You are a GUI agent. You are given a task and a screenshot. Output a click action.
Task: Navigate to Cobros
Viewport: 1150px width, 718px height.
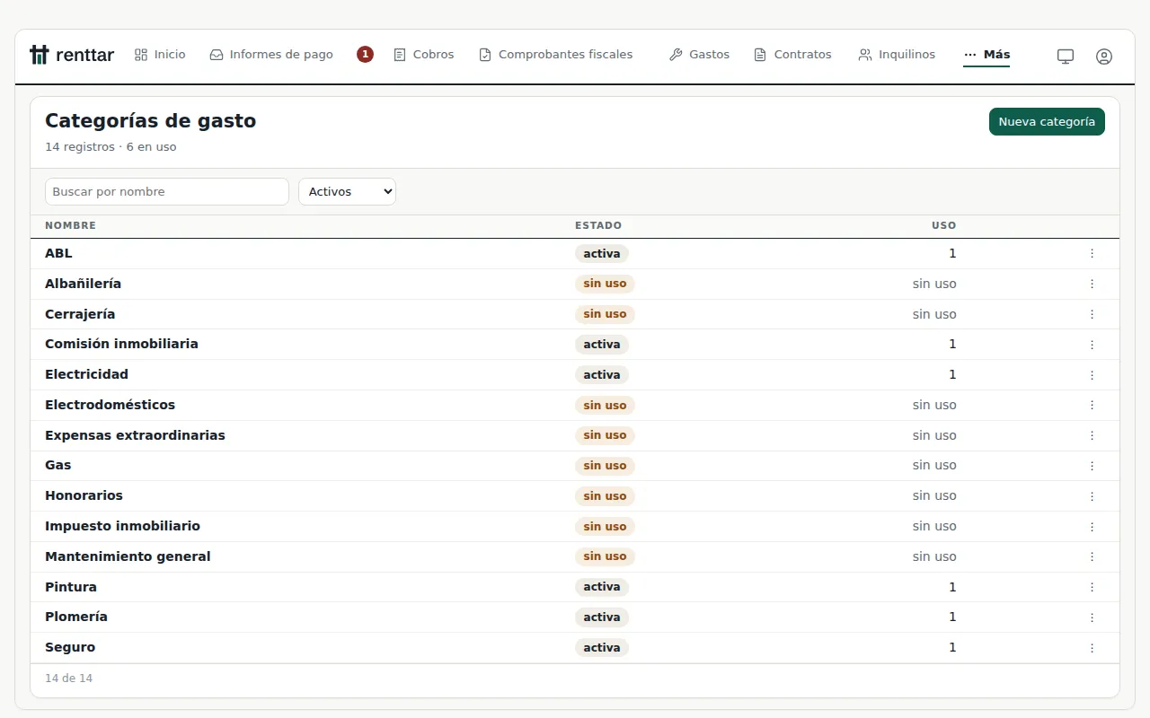pyautogui.click(x=424, y=55)
